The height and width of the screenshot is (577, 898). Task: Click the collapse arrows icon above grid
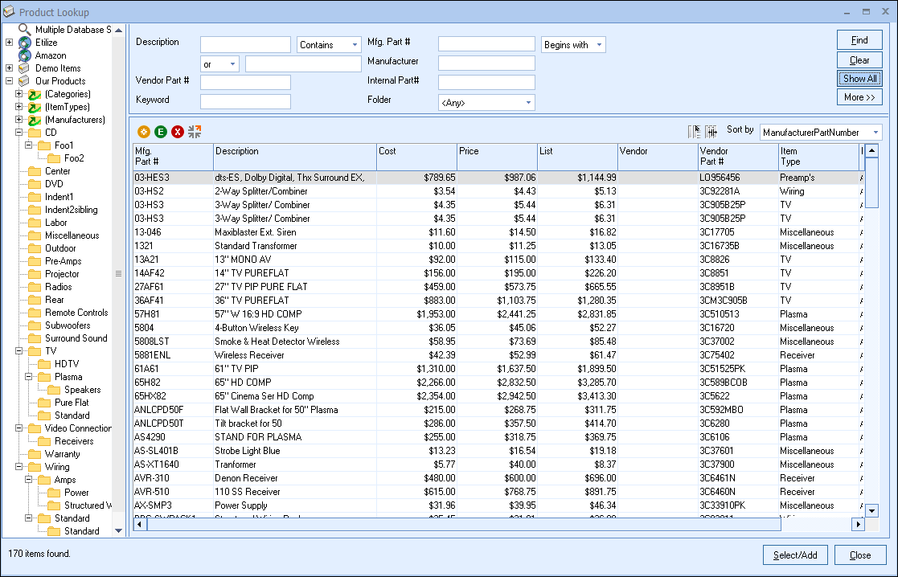pos(195,132)
